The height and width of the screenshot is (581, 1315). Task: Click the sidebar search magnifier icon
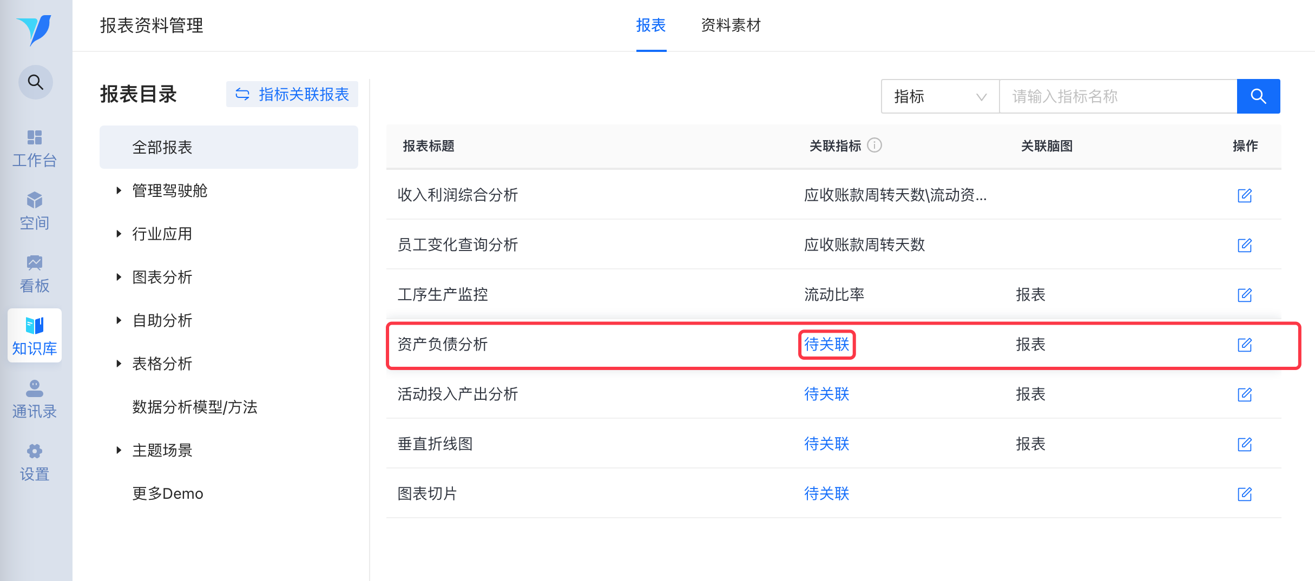pyautogui.click(x=36, y=82)
